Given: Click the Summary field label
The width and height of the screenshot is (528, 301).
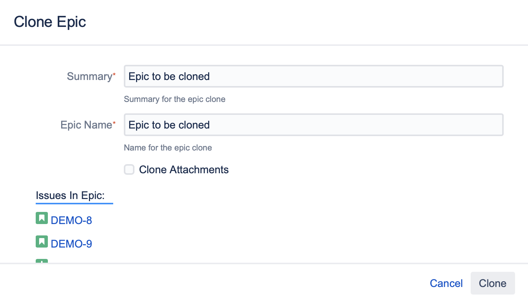Looking at the screenshot, I should click(x=89, y=76).
